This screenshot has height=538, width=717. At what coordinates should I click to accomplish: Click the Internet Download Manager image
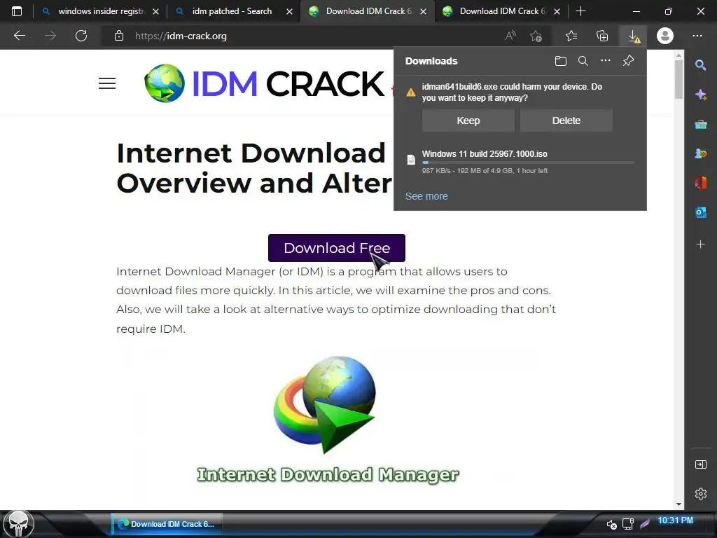pos(328,419)
